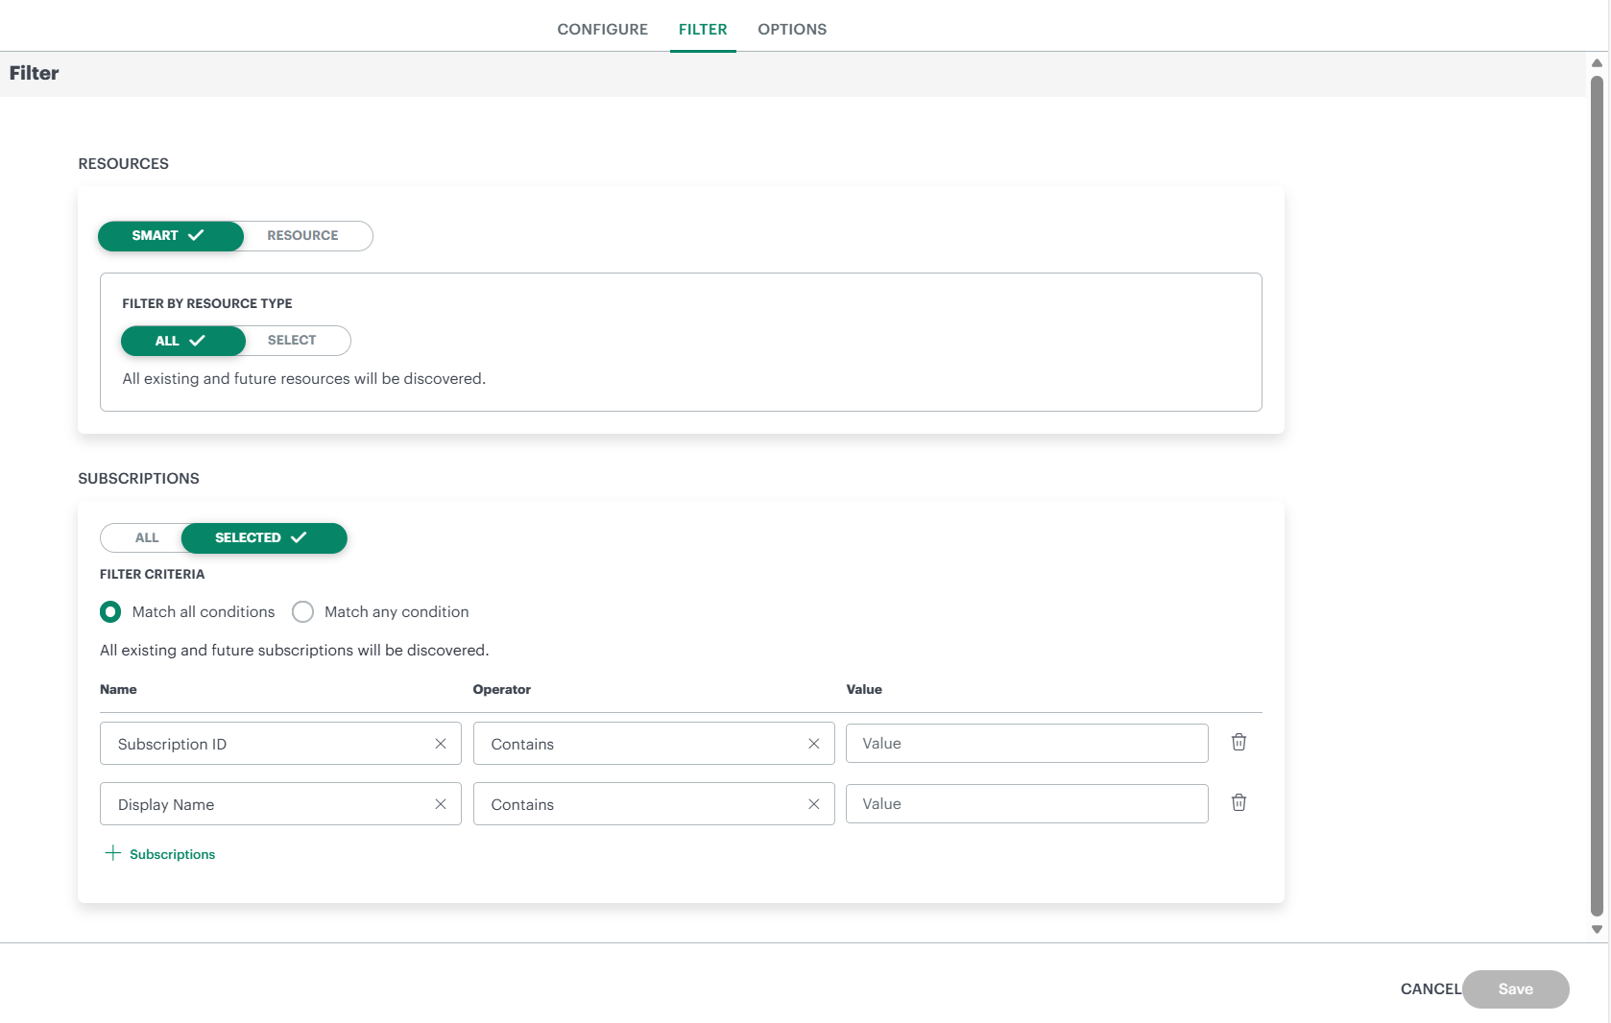Screen dimensions: 1611x1023
Task: Clear the Display Name name selection
Action: [x=441, y=804]
